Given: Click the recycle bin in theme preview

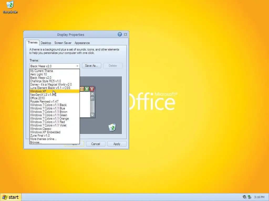Looking at the screenshot, I should [x=112, y=127].
